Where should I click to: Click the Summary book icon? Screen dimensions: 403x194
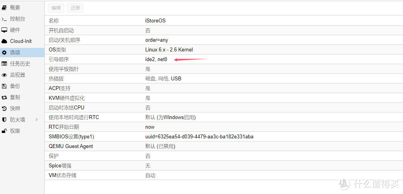[x=4, y=8]
